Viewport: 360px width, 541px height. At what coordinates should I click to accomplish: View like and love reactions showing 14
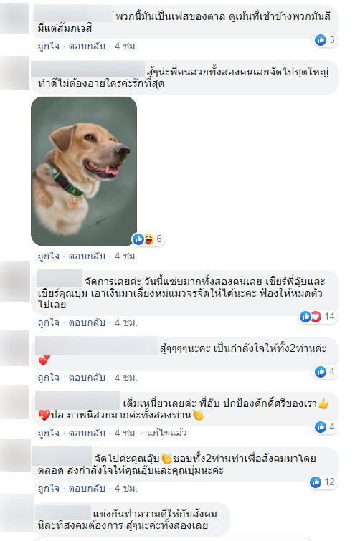pyautogui.click(x=318, y=317)
